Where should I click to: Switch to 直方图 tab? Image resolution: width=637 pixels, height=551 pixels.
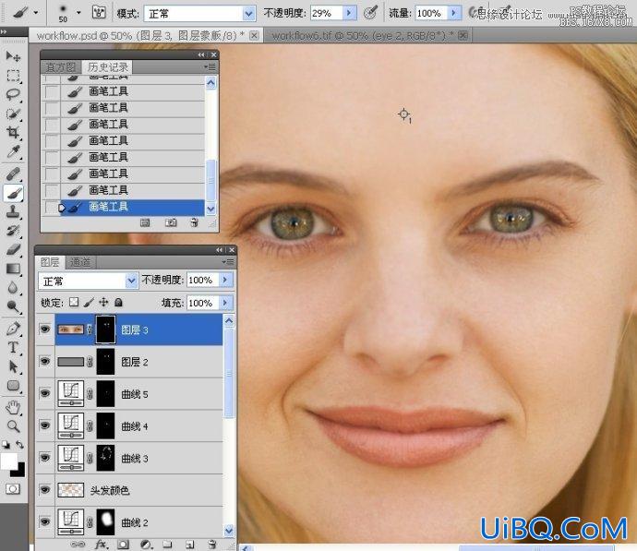[x=61, y=67]
